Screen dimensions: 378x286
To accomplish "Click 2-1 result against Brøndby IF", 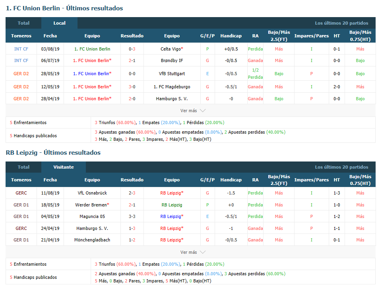I will click(132, 60).
